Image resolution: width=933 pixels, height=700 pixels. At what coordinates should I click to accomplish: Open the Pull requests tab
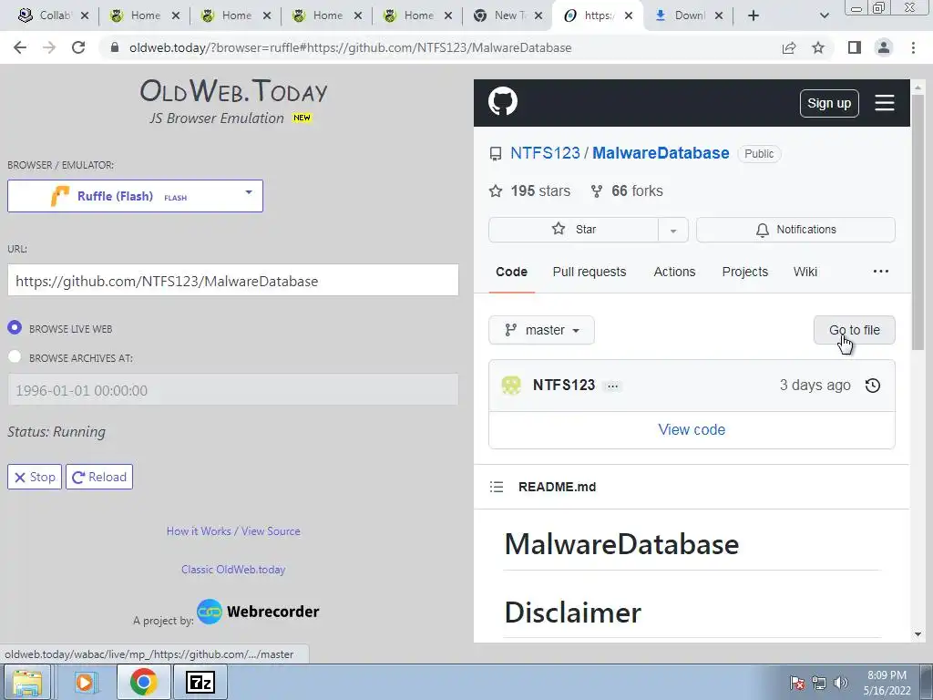tap(590, 272)
